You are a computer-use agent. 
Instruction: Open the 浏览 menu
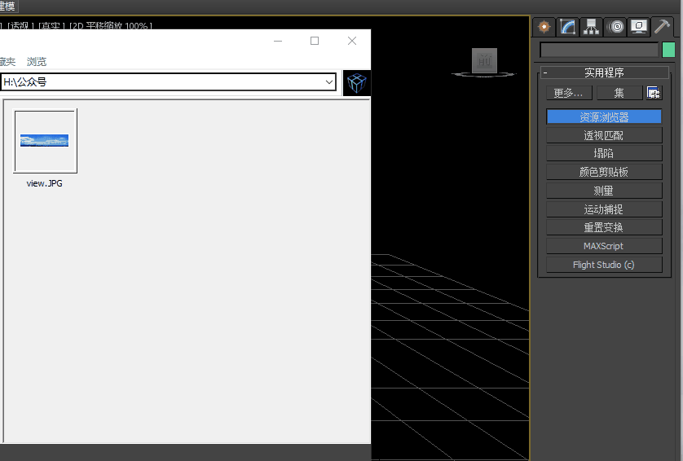[36, 61]
